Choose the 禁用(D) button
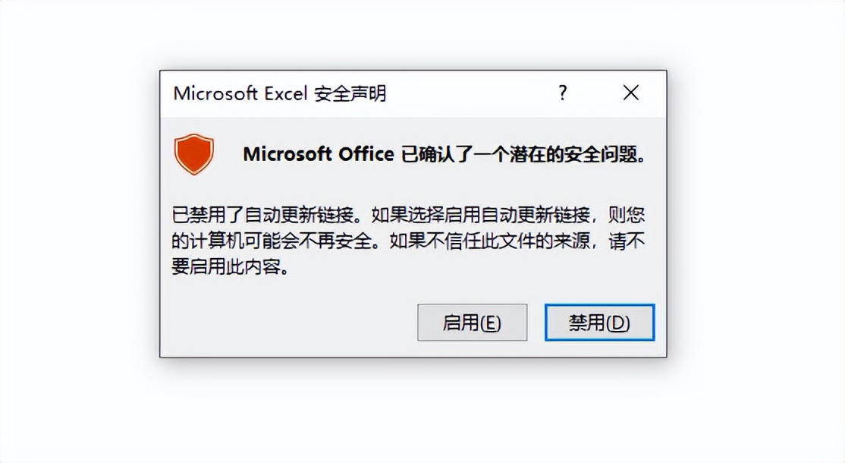 click(599, 323)
